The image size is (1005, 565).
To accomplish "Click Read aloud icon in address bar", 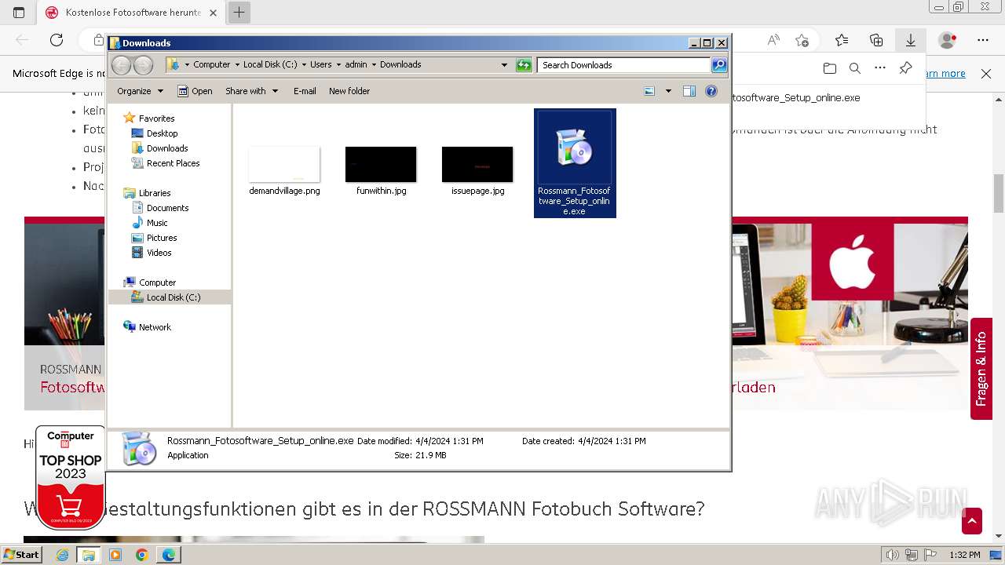I will click(773, 40).
